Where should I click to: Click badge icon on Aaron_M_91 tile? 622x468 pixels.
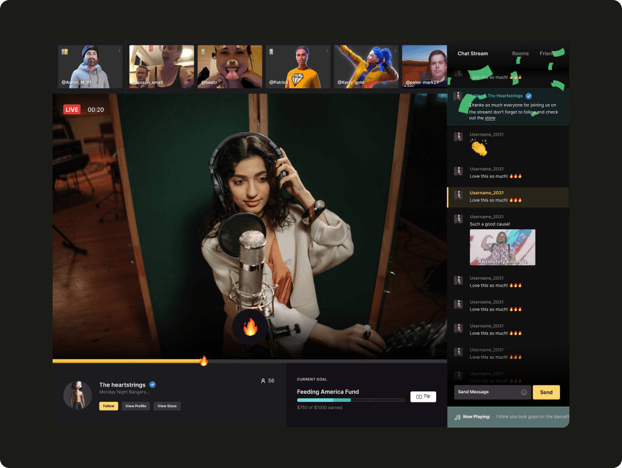coord(65,51)
